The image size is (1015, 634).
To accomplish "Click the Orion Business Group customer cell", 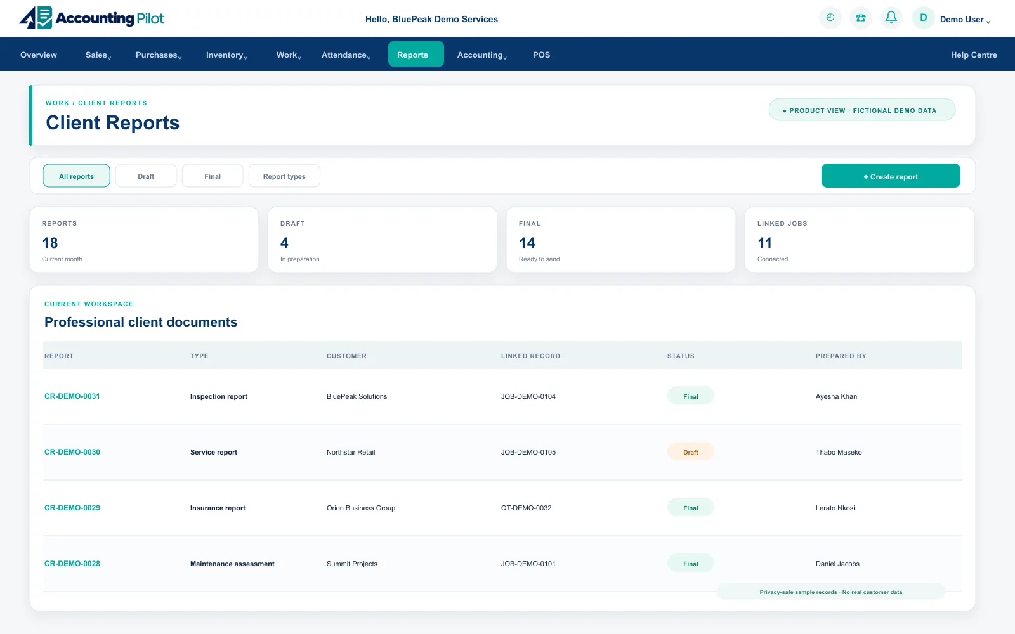I will tap(361, 508).
